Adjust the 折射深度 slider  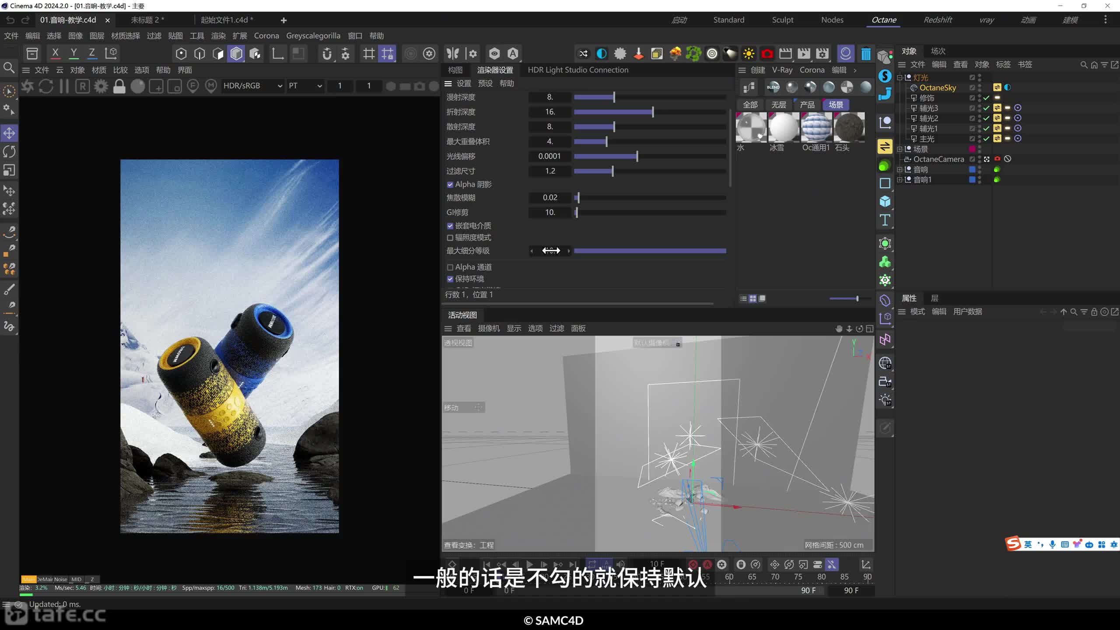tap(650, 112)
